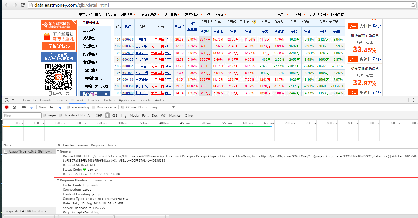This screenshot has height=218, width=418.
Task: Close the request details pane
Action: click(x=59, y=145)
